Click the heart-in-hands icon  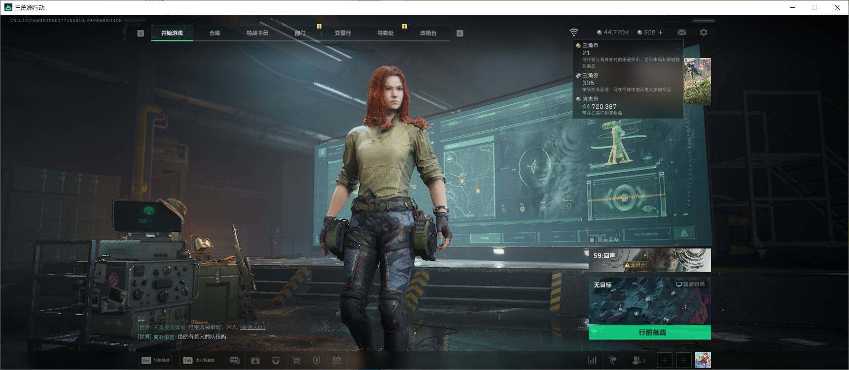(x=276, y=361)
